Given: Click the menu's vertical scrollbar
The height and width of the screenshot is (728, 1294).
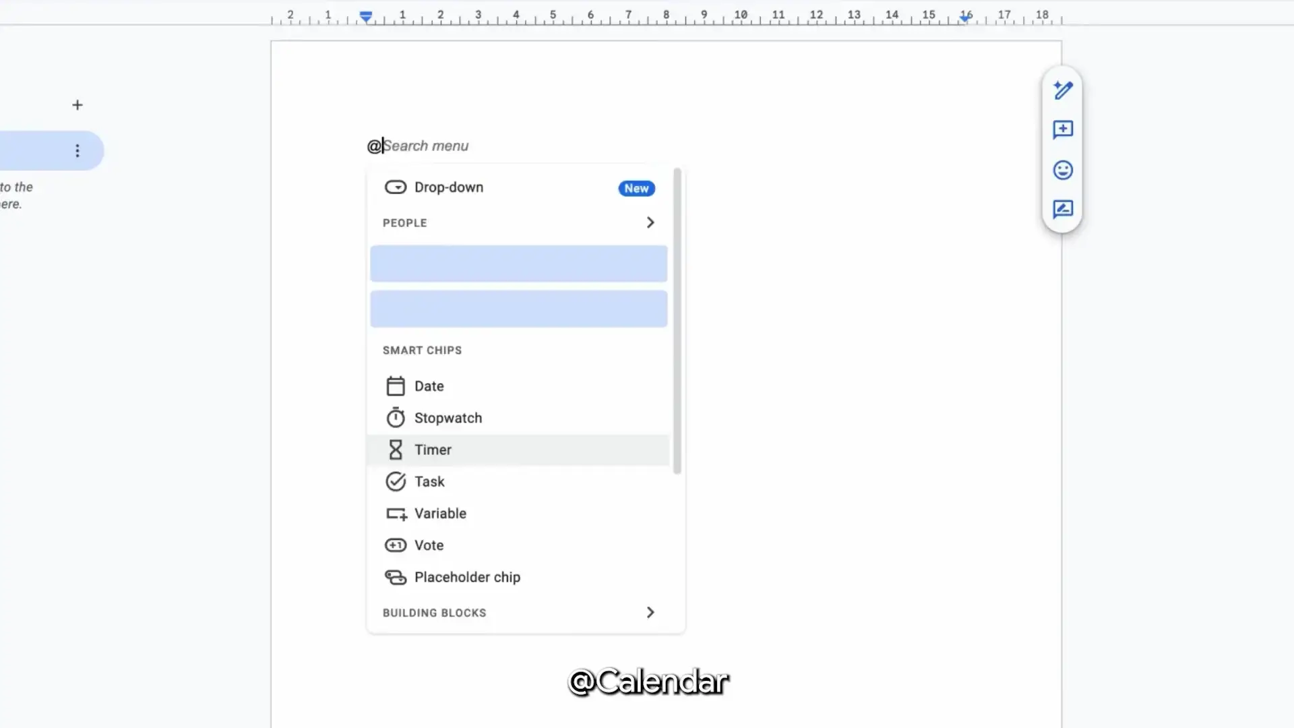Looking at the screenshot, I should click(x=677, y=321).
